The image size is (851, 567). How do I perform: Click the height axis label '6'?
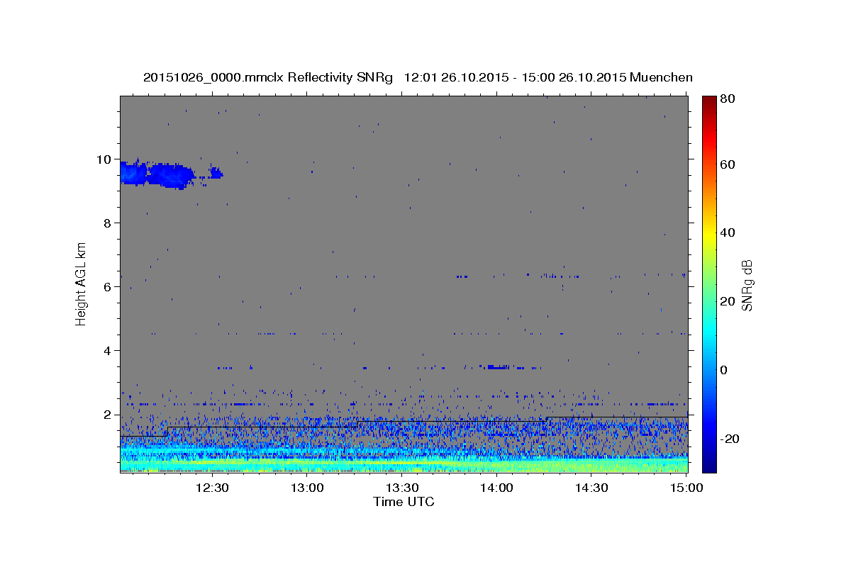(x=107, y=287)
